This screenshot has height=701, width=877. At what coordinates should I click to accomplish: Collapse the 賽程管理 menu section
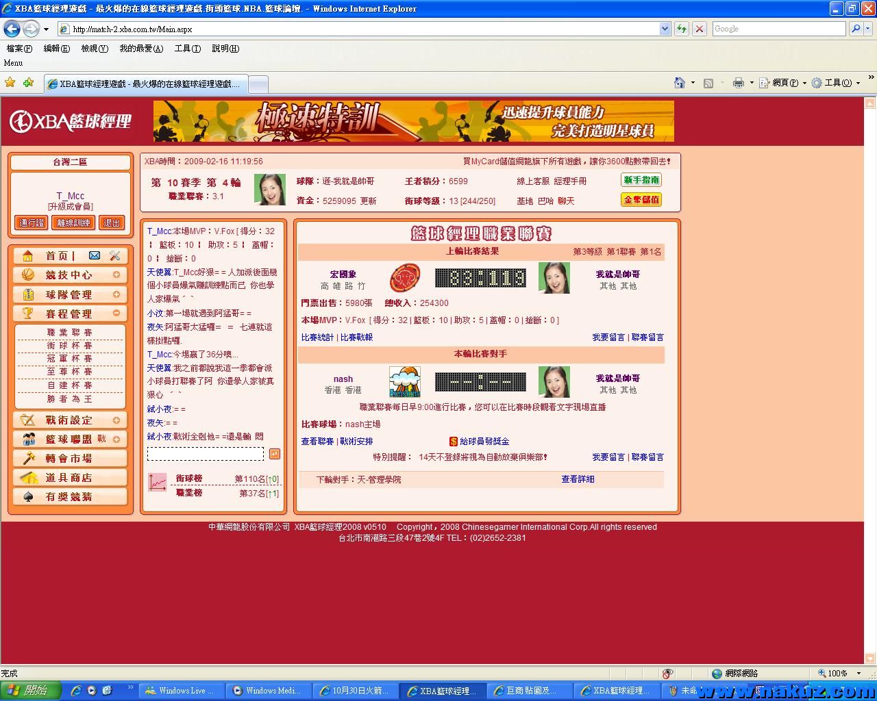116,314
